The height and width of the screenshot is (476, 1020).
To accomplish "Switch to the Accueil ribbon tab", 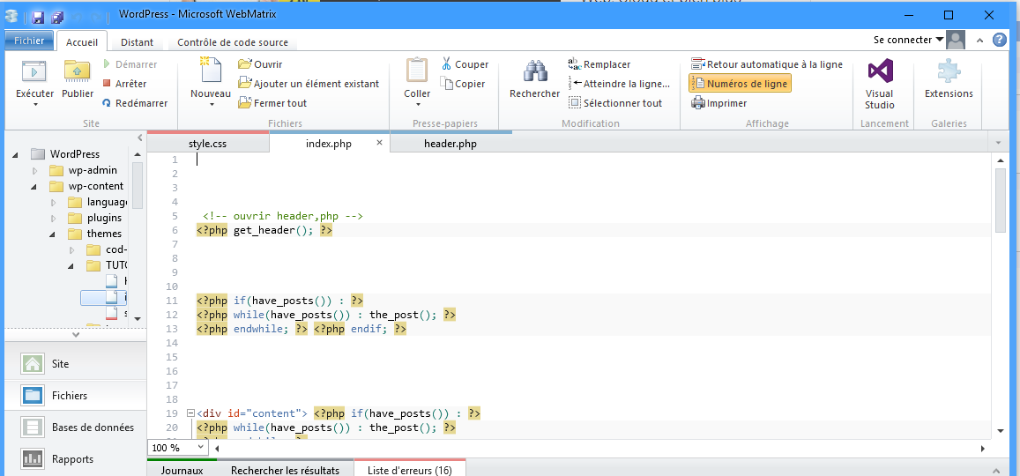I will tap(82, 41).
